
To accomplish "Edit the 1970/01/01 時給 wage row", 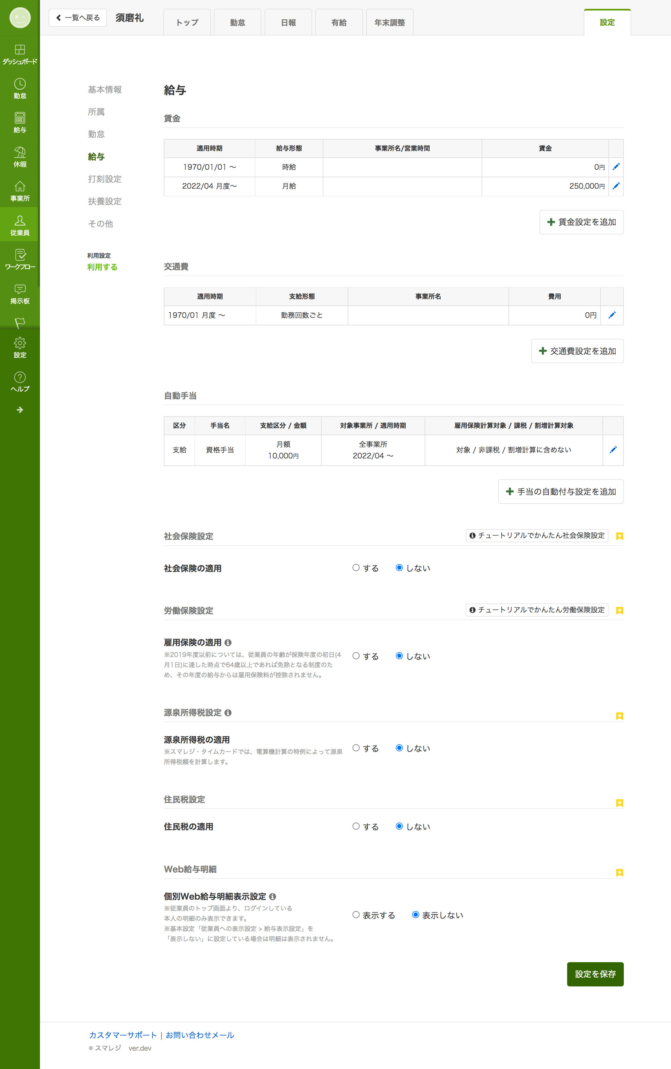I will (616, 167).
